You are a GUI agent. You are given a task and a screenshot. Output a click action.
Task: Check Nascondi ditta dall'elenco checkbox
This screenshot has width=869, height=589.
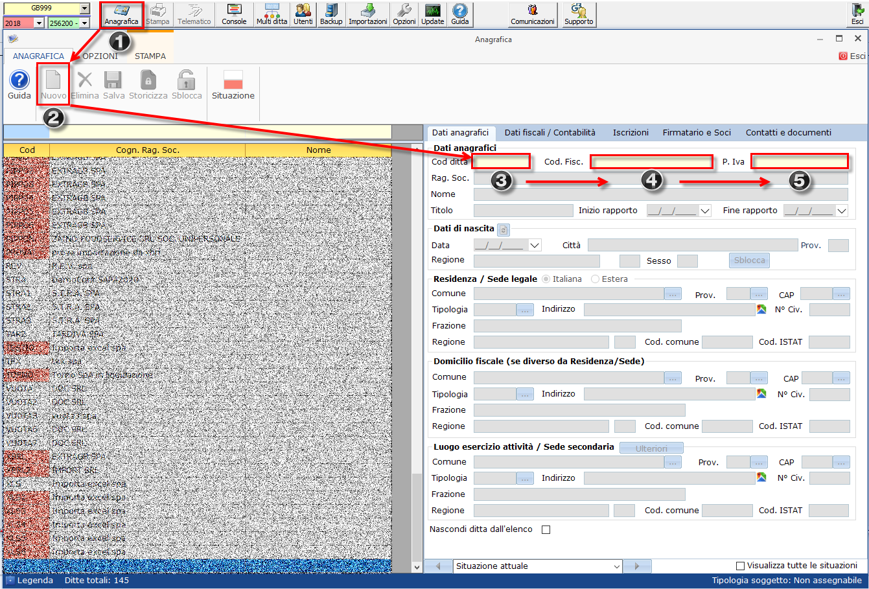[546, 529]
